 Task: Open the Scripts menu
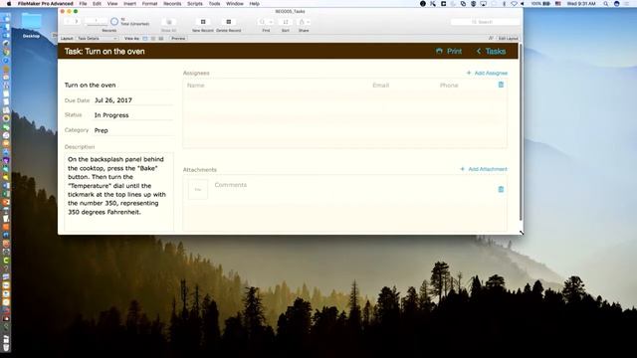[x=195, y=4]
